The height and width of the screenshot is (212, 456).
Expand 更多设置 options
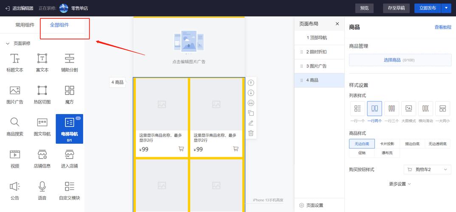(x=400, y=184)
